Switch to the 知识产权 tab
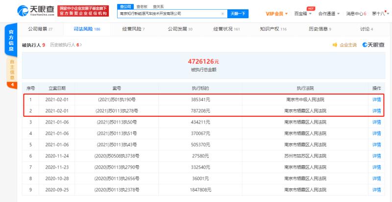The image size is (392, 202). (273, 29)
